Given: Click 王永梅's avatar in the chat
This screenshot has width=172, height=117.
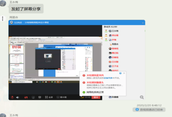Looking at the screenshot, I should pyautogui.click(x=3, y=3).
